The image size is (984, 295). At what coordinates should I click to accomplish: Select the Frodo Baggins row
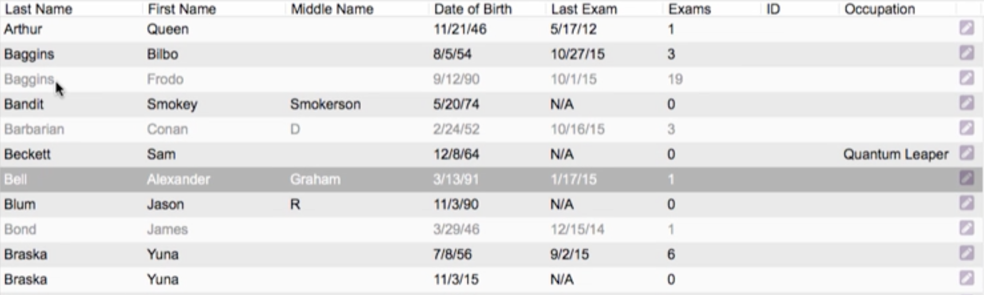[492, 79]
